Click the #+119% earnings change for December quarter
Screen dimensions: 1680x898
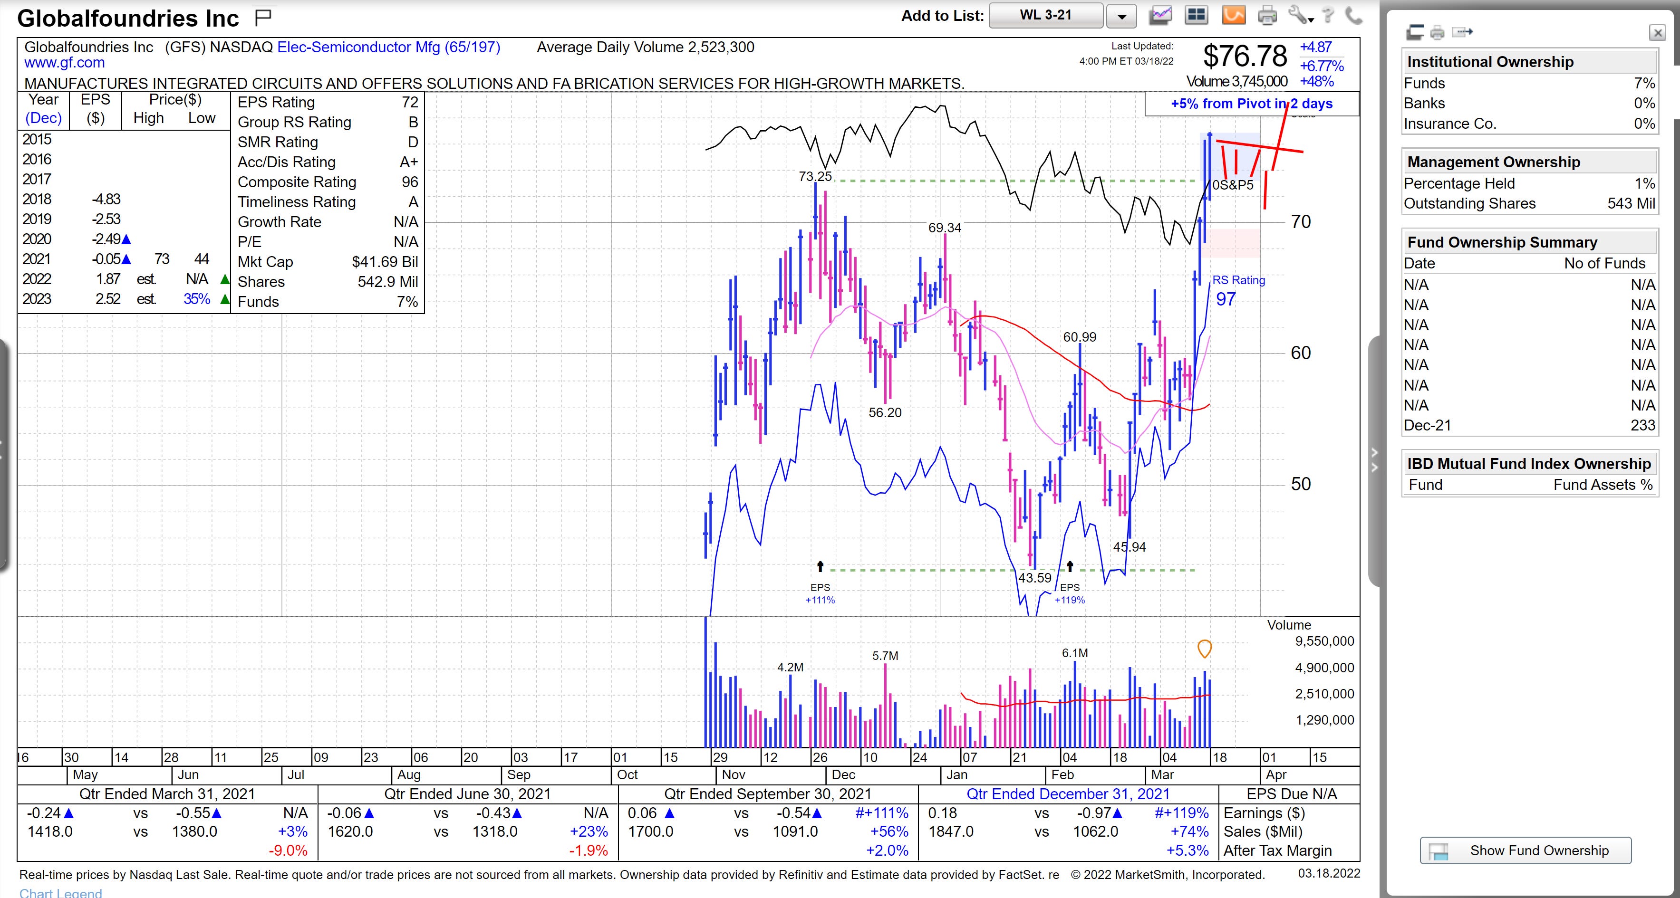pyautogui.click(x=1181, y=813)
